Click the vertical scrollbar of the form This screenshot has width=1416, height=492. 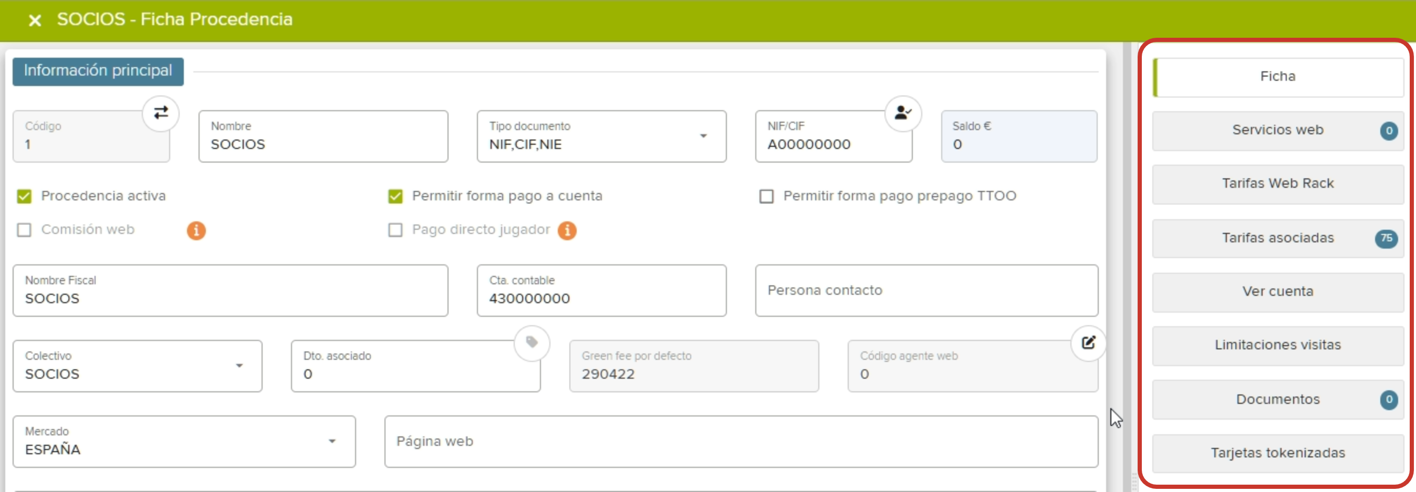pyautogui.click(x=1126, y=267)
